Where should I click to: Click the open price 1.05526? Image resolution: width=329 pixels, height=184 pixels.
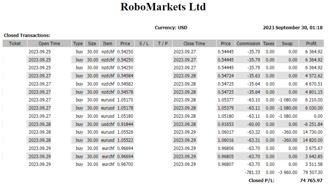point(125,132)
